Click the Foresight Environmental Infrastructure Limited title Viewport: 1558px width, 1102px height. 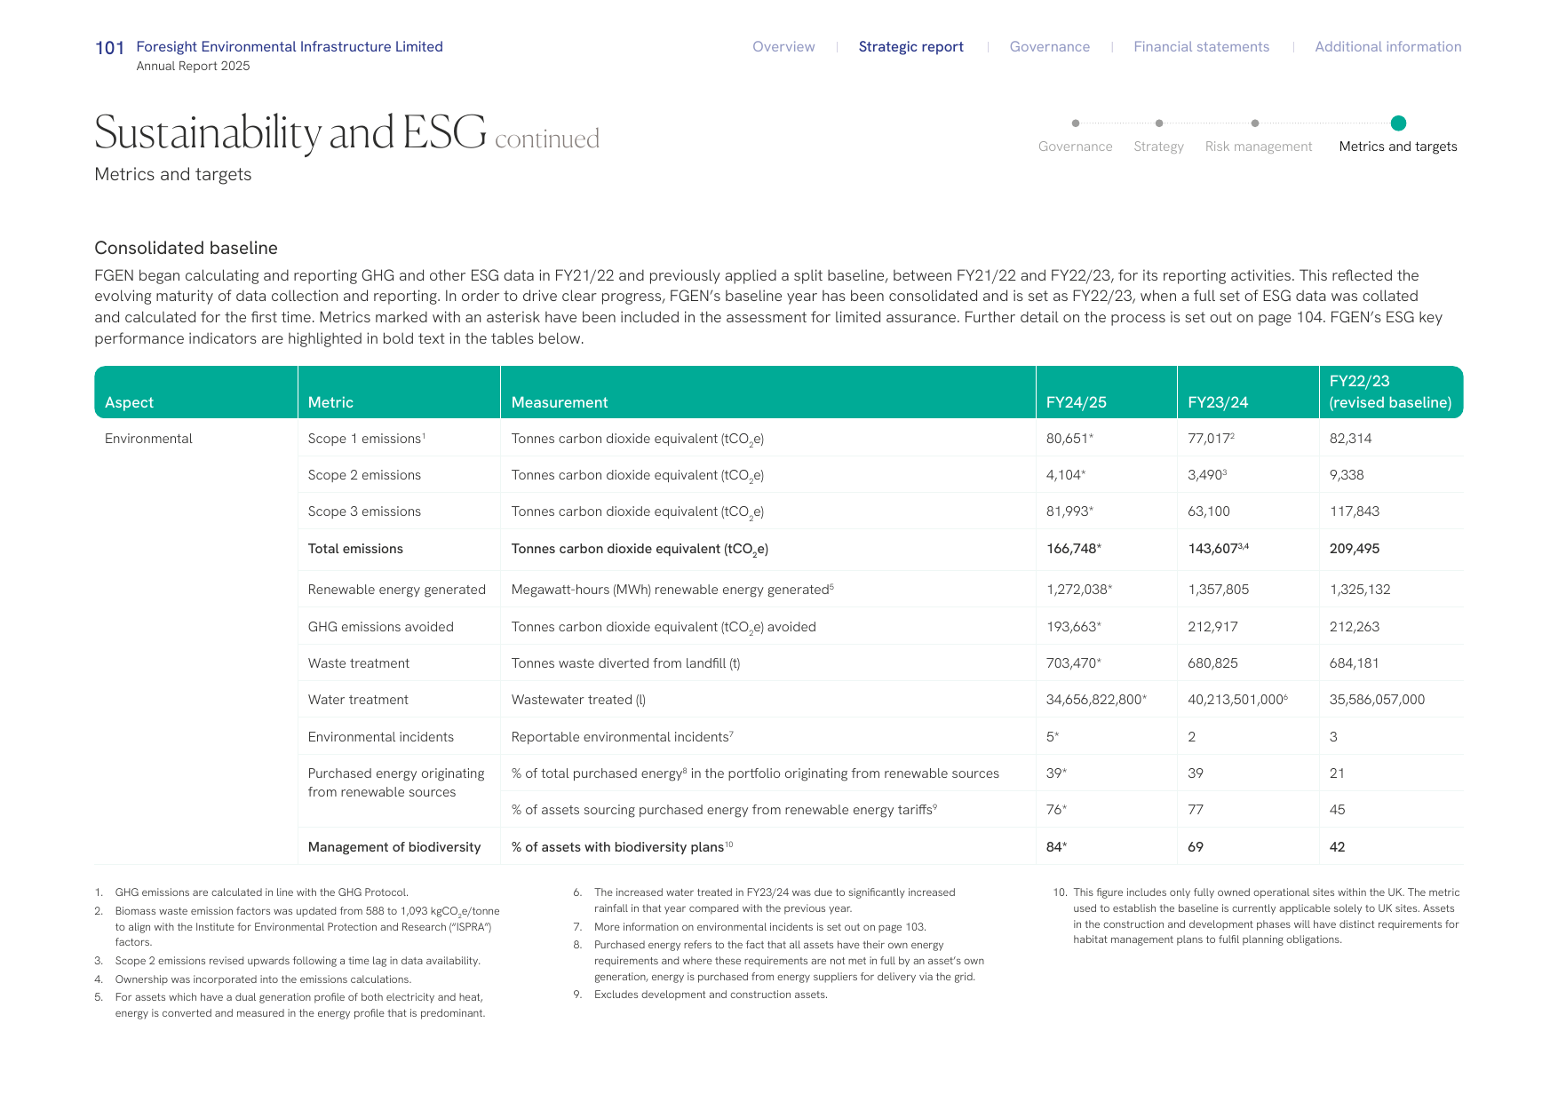click(x=290, y=47)
